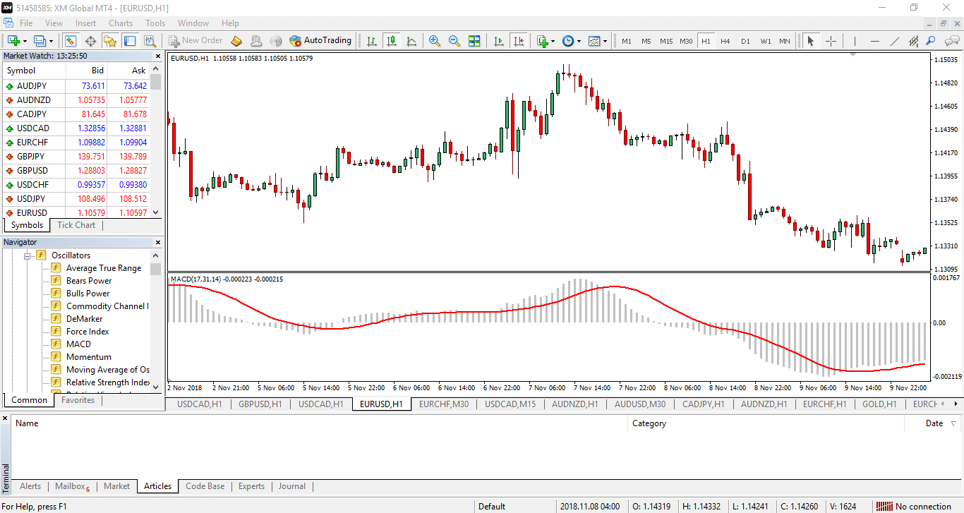Select the Trendline drawing tool
The width and height of the screenshot is (964, 513).
click(895, 41)
